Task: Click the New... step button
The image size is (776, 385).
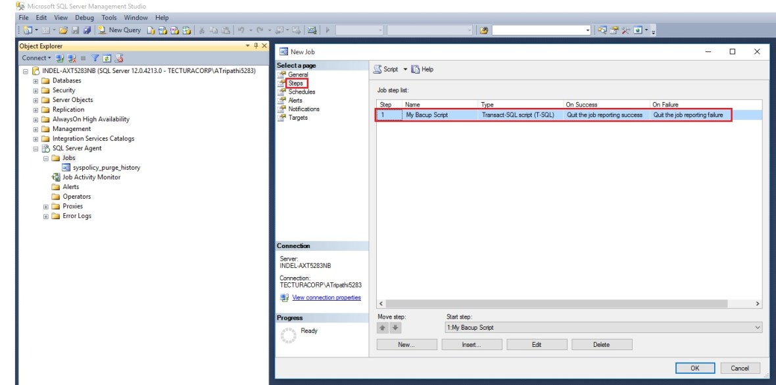Action: coord(406,344)
